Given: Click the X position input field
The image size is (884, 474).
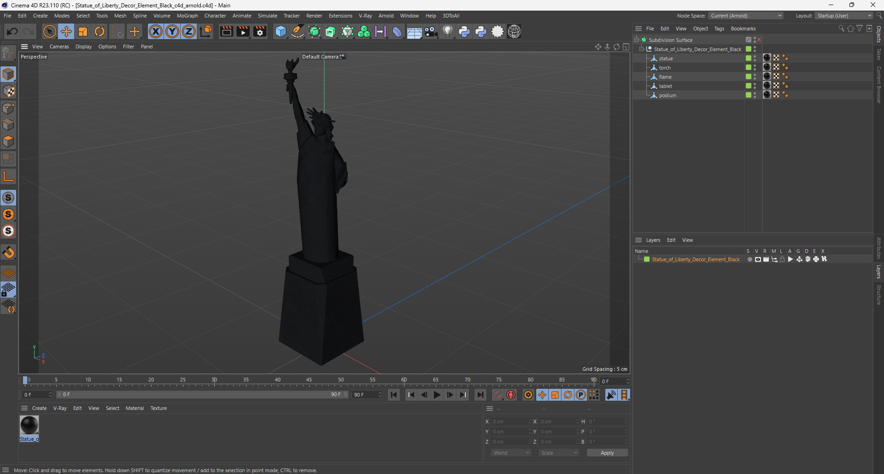Looking at the screenshot, I should coord(511,421).
